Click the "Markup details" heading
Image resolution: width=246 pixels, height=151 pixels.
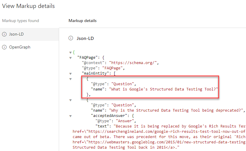click(82, 21)
